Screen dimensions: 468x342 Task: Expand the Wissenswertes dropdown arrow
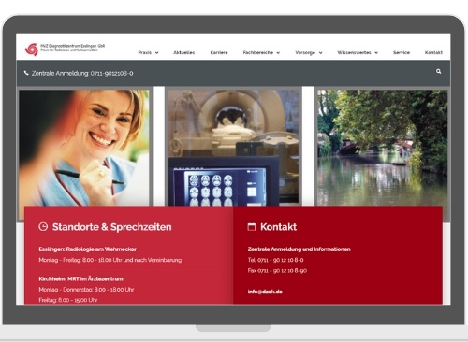376,53
